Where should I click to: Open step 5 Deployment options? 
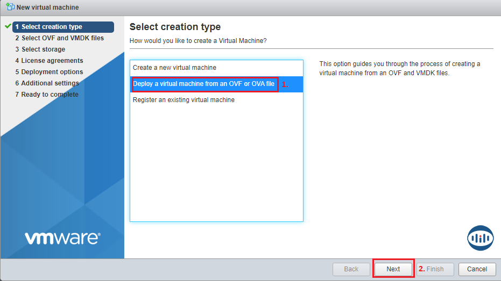coord(49,72)
